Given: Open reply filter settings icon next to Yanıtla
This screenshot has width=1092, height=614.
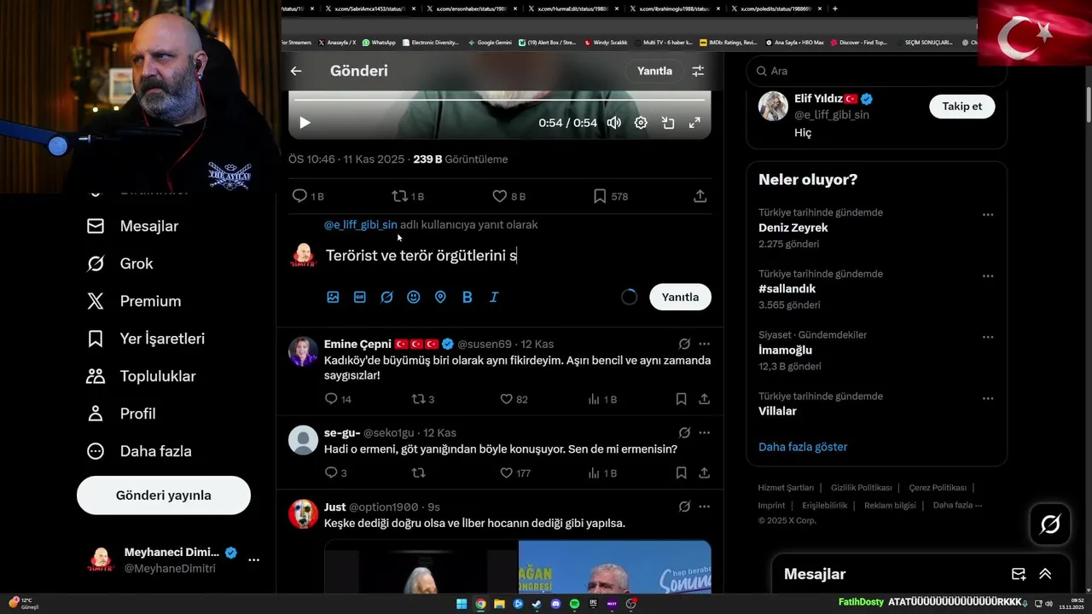Looking at the screenshot, I should coord(698,72).
